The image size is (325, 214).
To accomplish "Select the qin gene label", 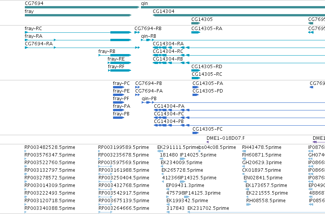I will (144, 3).
